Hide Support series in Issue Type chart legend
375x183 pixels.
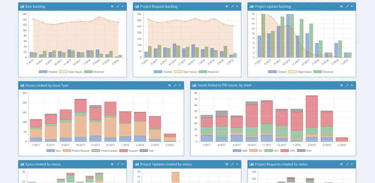click(x=129, y=151)
